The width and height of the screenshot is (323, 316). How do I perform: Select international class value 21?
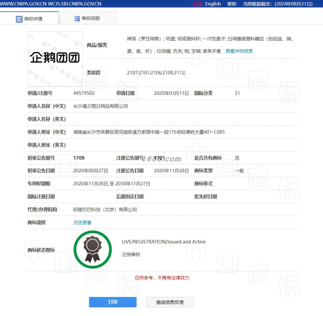[x=237, y=93]
